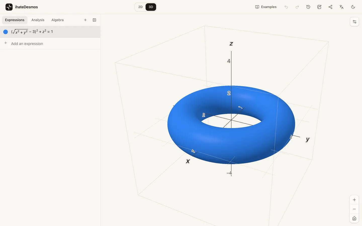Viewport: 362px width, 226px height.
Task: Switch to the Algebra tab
Action: click(57, 20)
